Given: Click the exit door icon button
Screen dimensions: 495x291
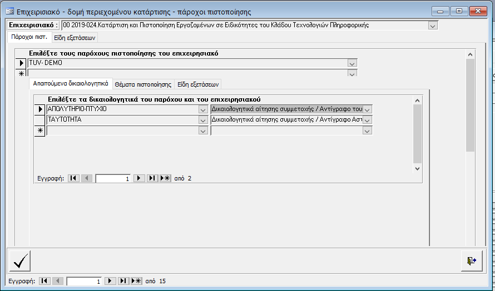Looking at the screenshot, I should 471,261.
